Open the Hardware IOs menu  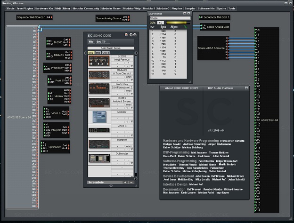point(44,8)
